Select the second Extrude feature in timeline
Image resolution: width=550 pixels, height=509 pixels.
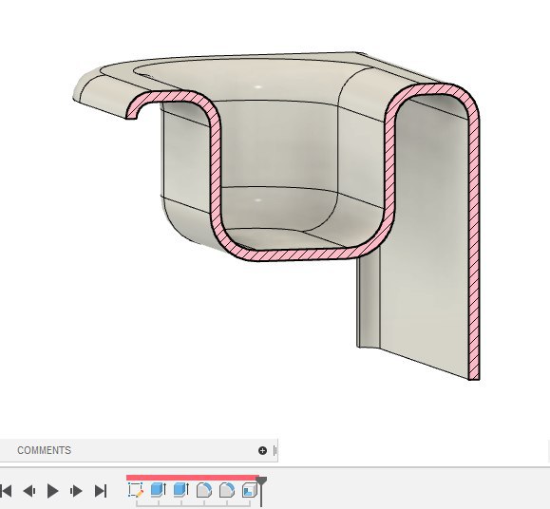(181, 490)
